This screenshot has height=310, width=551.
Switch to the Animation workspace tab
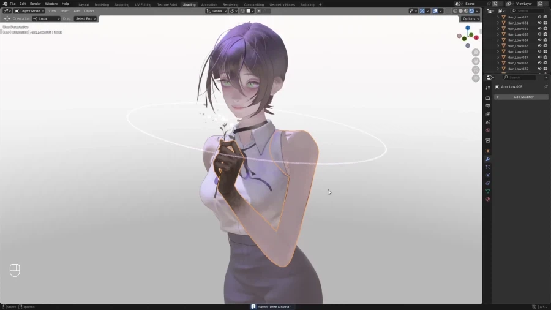click(x=209, y=4)
